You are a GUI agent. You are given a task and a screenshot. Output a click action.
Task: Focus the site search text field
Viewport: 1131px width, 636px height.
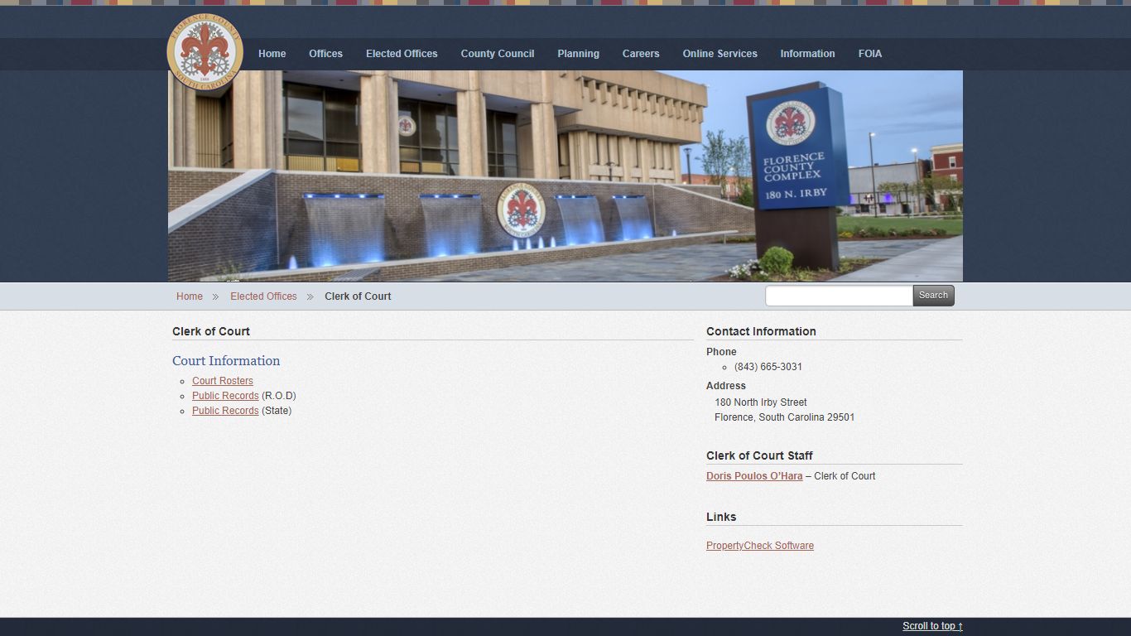coord(839,296)
